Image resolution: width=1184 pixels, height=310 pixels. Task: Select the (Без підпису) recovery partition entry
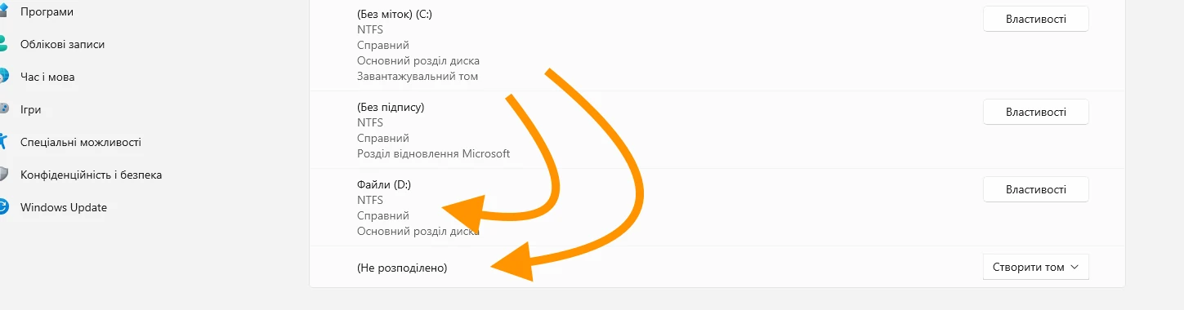pyautogui.click(x=717, y=131)
